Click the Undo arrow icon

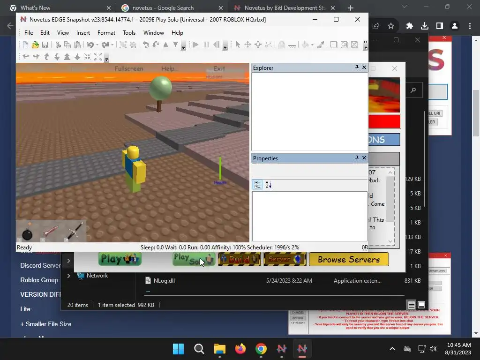90,45
